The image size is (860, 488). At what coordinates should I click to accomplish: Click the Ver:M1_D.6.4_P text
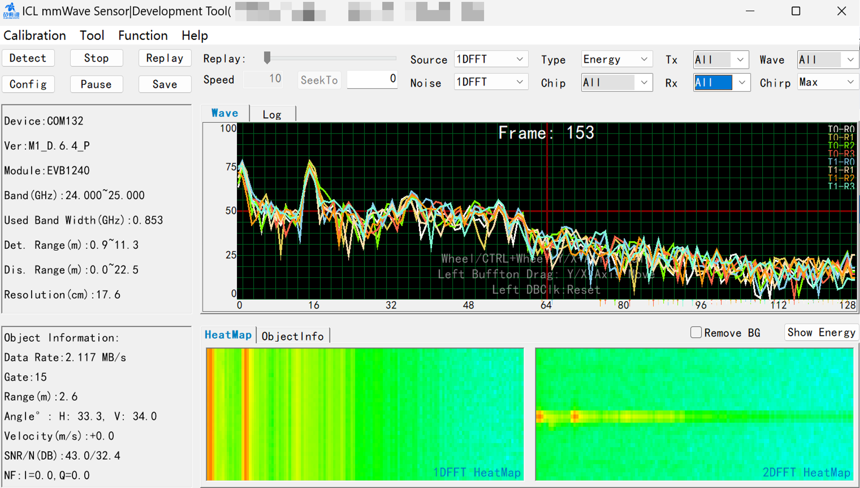47,146
